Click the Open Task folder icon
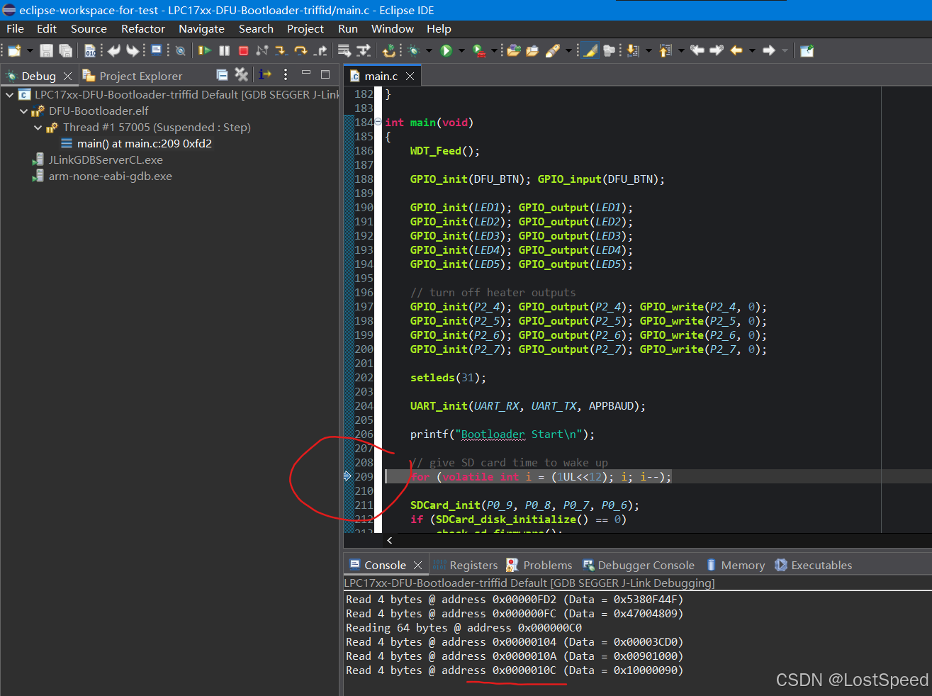This screenshot has height=696, width=932. pos(532,50)
